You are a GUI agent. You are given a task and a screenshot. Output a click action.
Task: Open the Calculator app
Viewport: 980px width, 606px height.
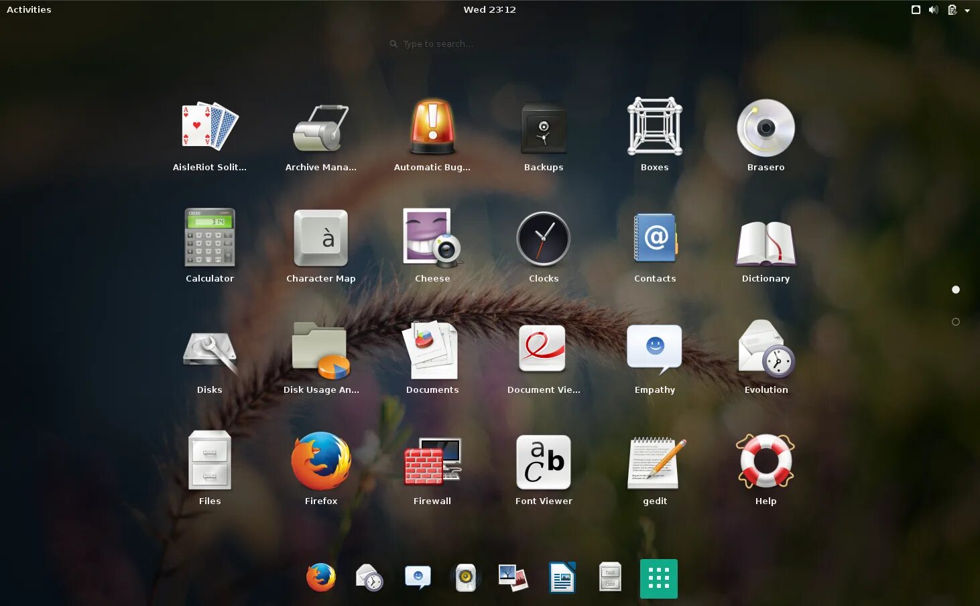210,237
